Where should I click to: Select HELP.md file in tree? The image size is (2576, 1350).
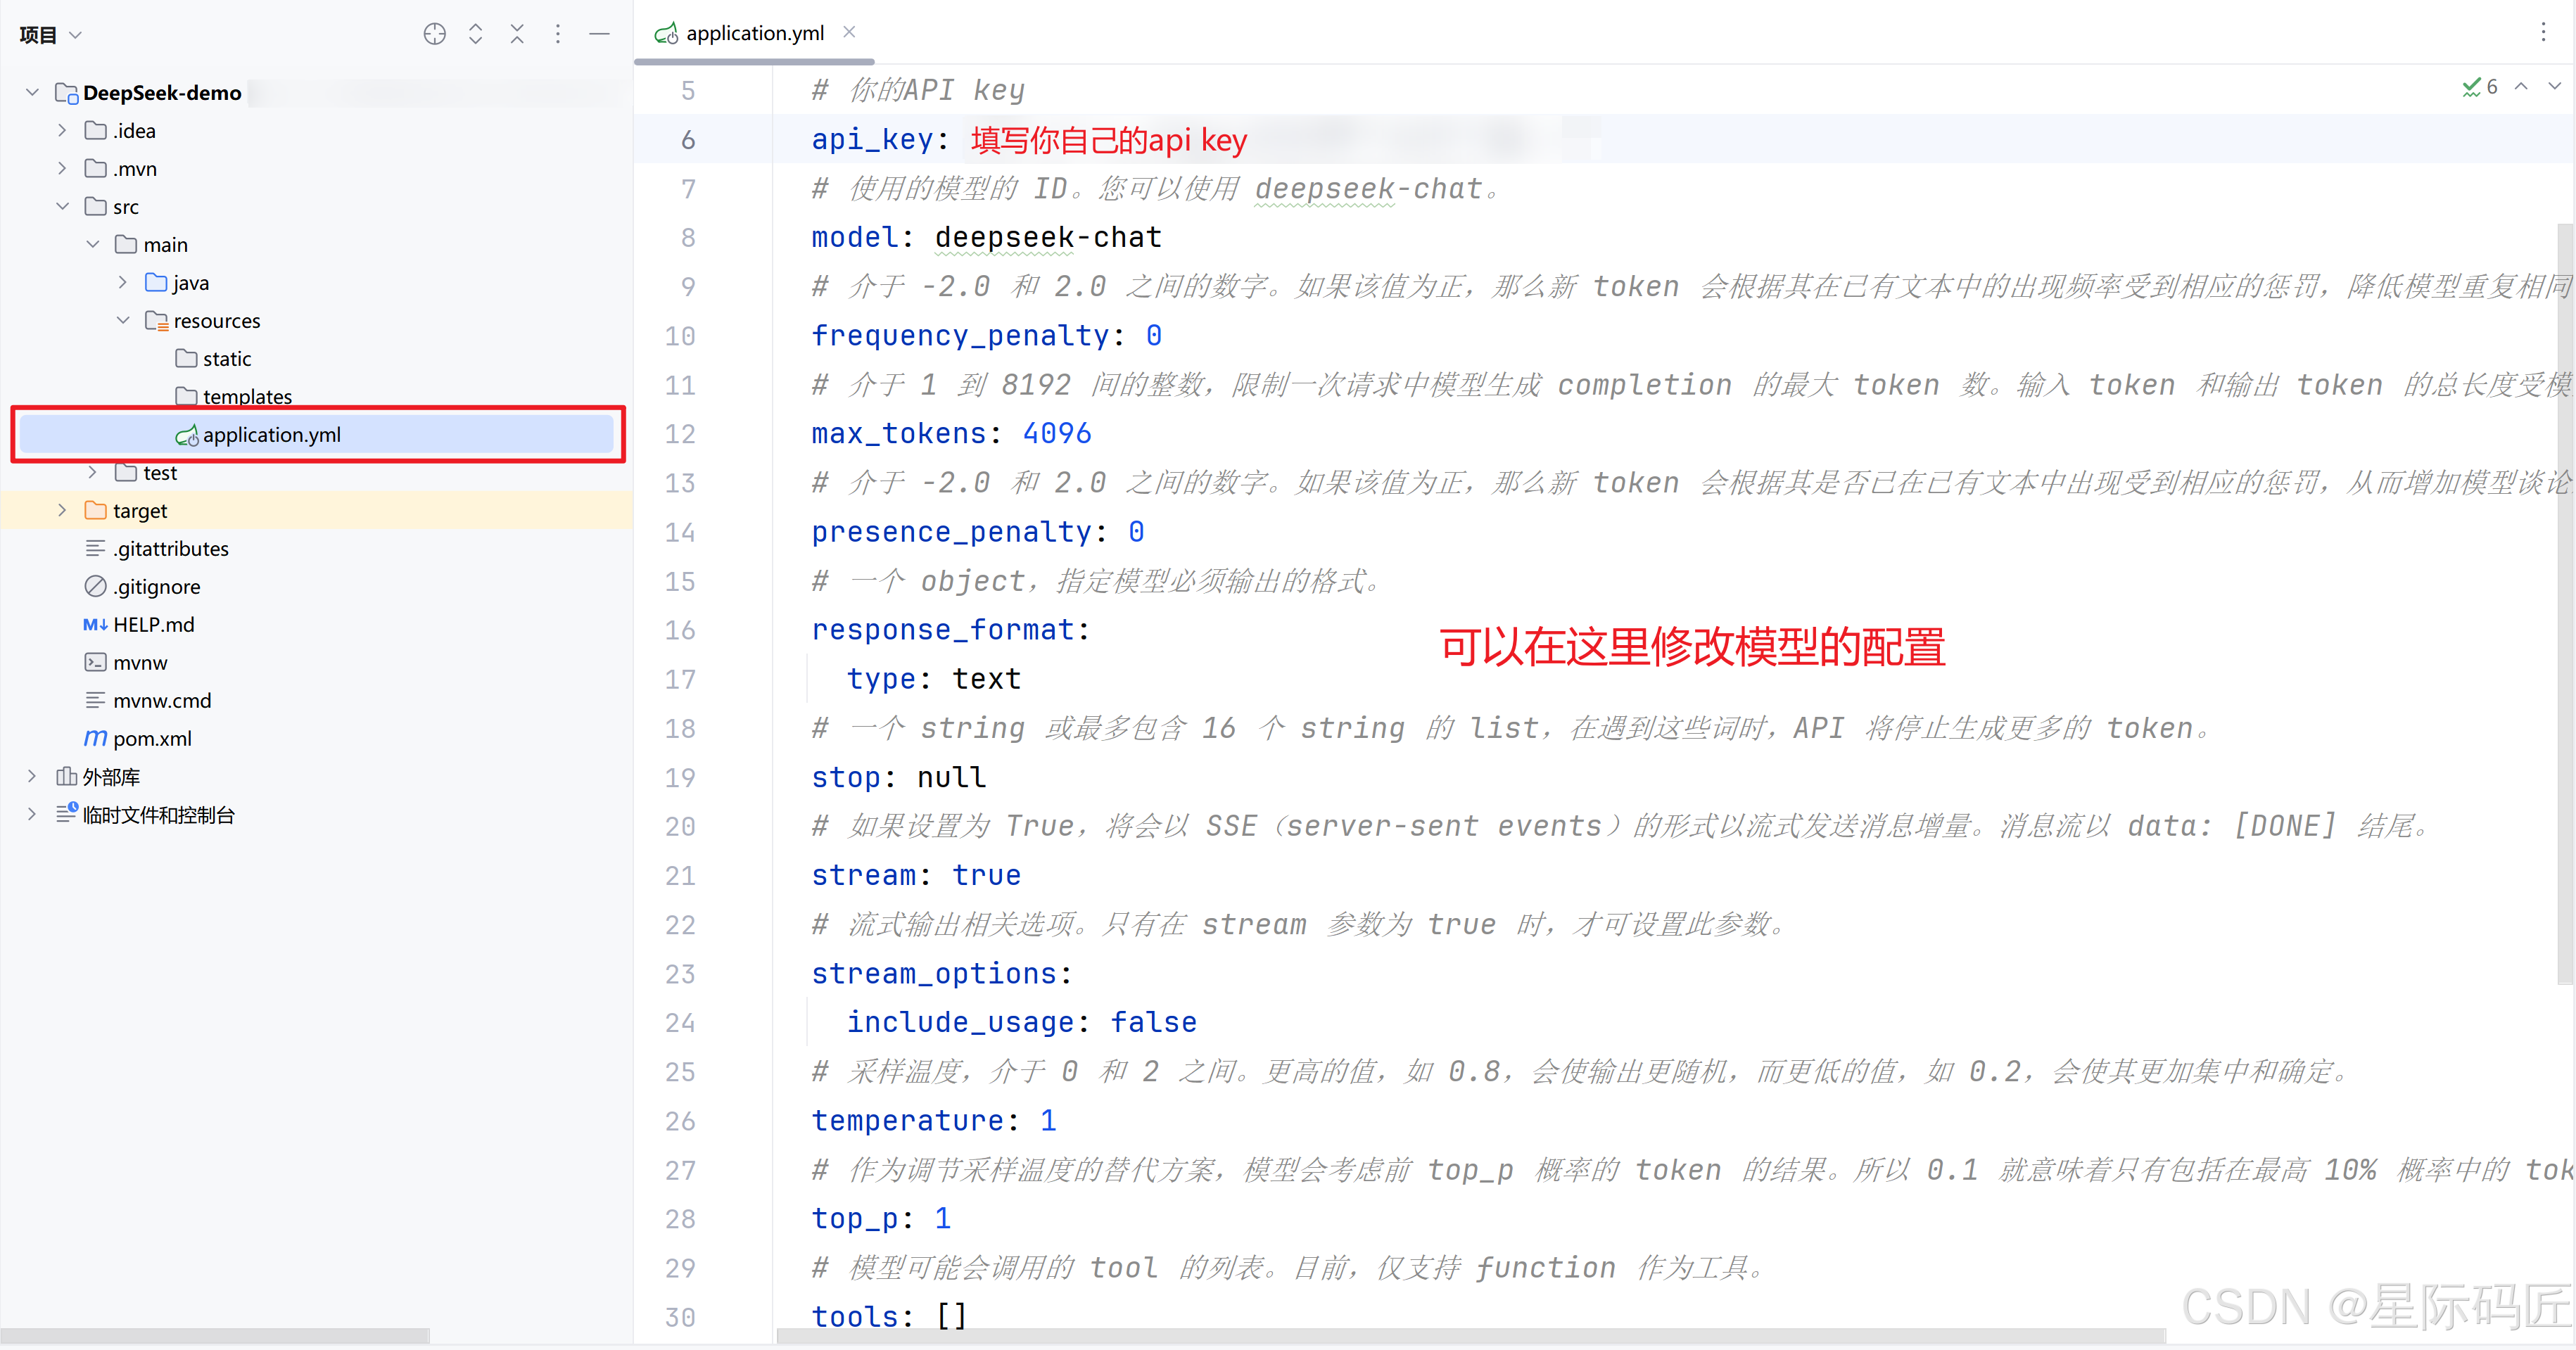[153, 625]
